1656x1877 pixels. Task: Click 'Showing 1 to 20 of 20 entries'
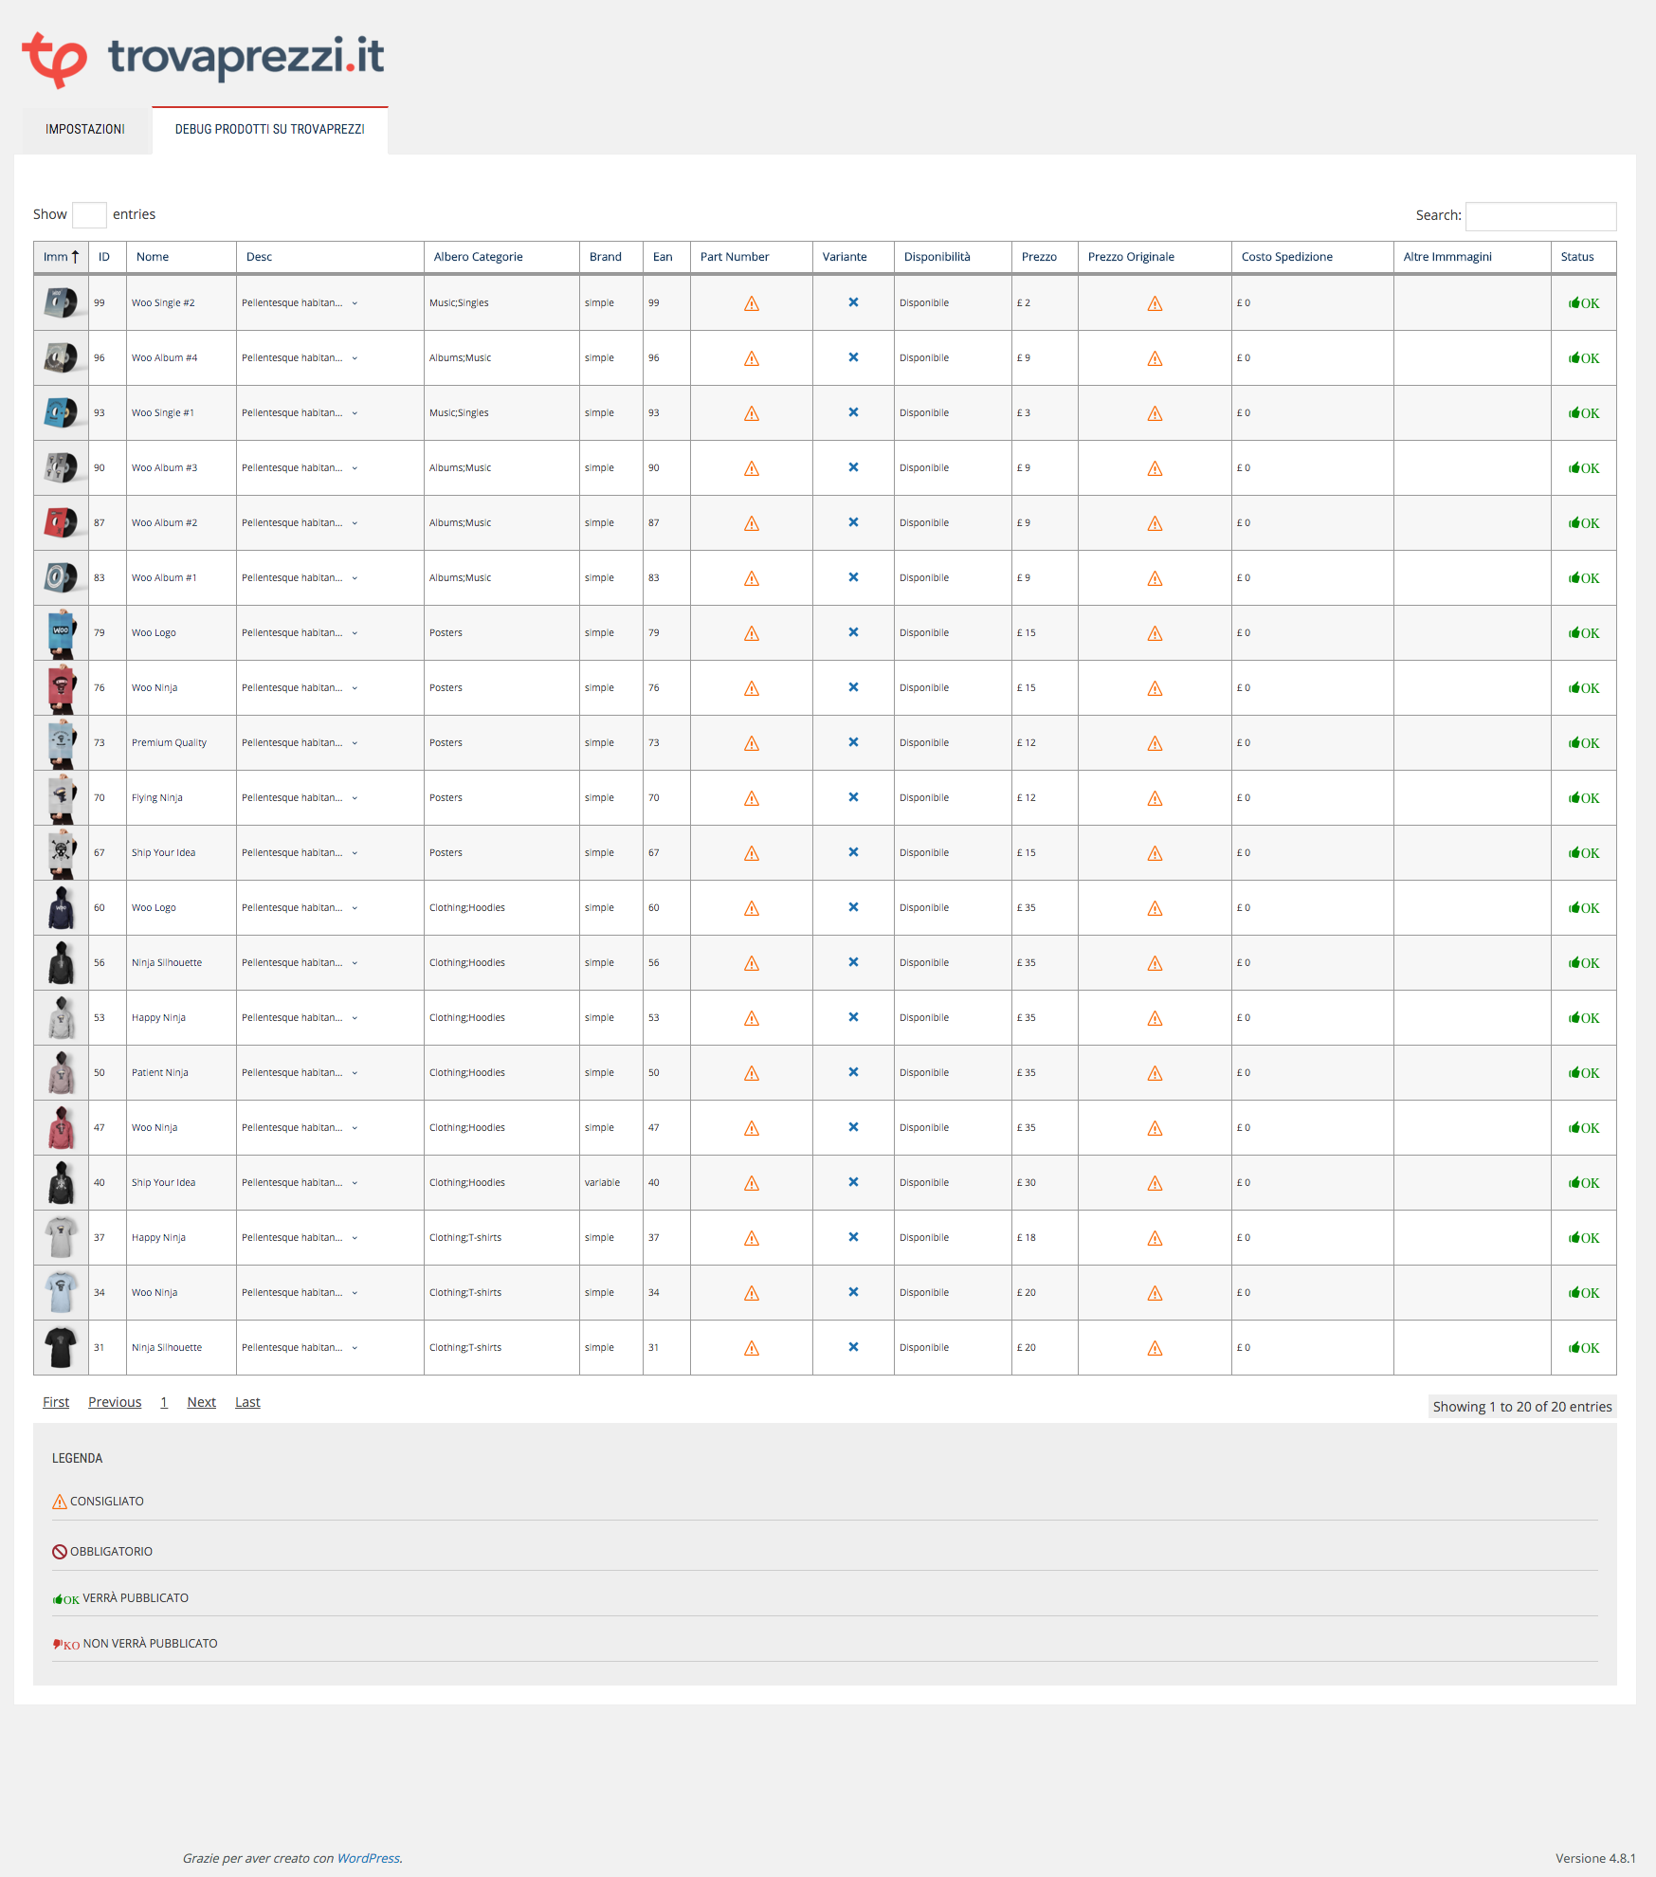pyautogui.click(x=1522, y=1407)
